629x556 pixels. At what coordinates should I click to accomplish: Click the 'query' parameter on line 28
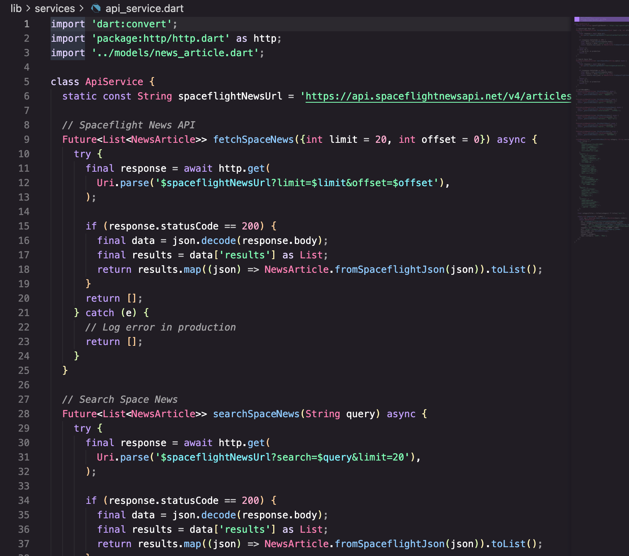coord(361,414)
